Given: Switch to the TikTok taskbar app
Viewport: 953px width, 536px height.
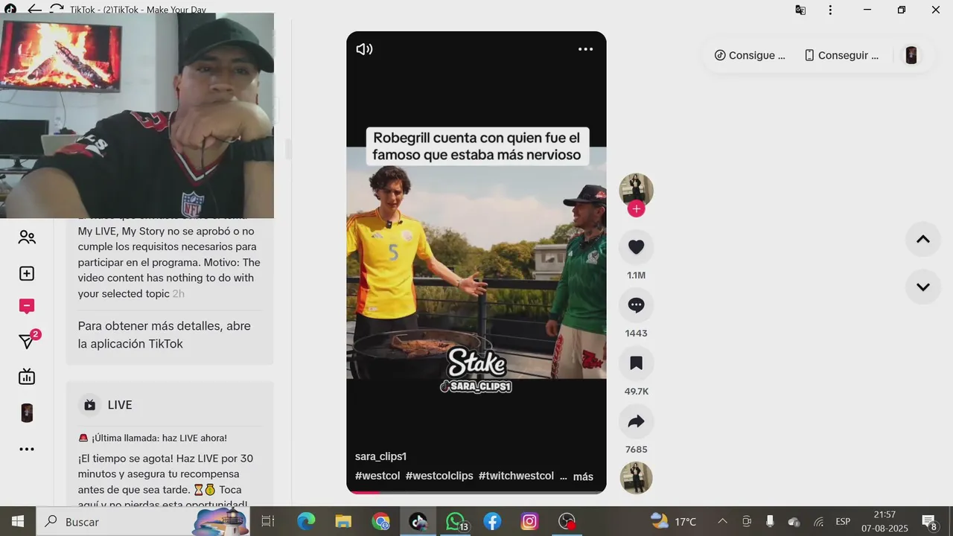Looking at the screenshot, I should tap(418, 522).
